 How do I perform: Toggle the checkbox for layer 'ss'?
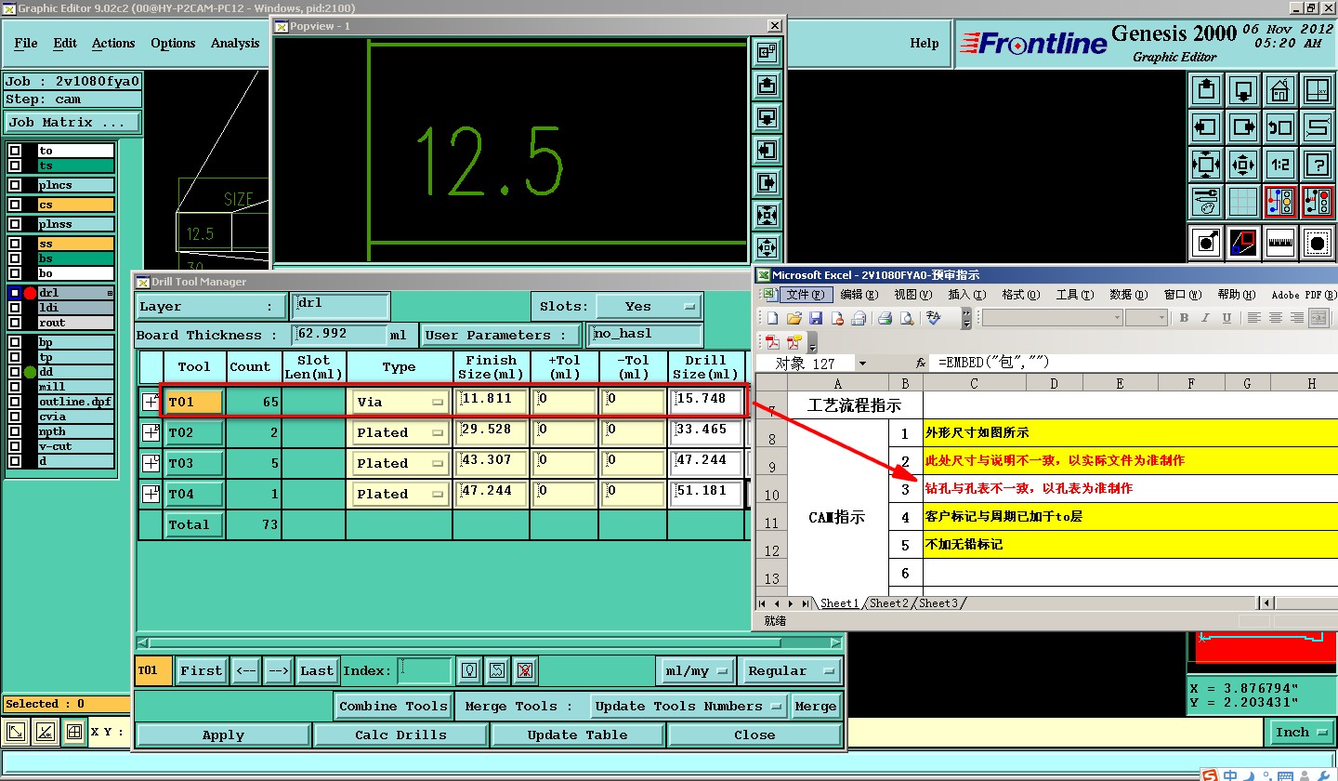tap(15, 244)
